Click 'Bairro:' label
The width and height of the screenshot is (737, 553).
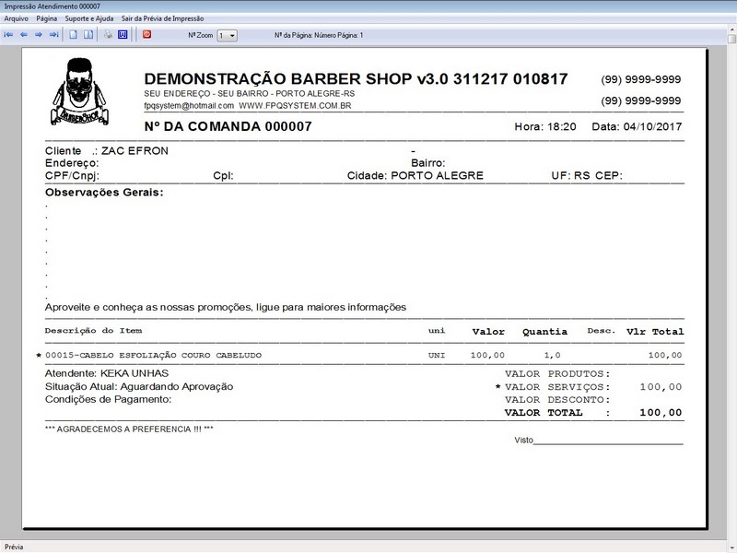point(428,163)
